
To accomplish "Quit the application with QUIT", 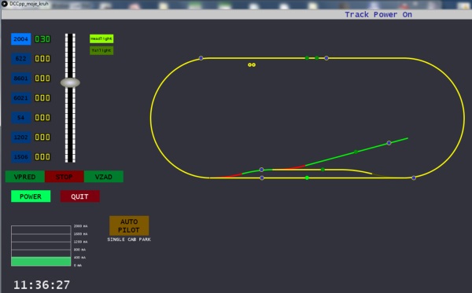I will coord(79,196).
